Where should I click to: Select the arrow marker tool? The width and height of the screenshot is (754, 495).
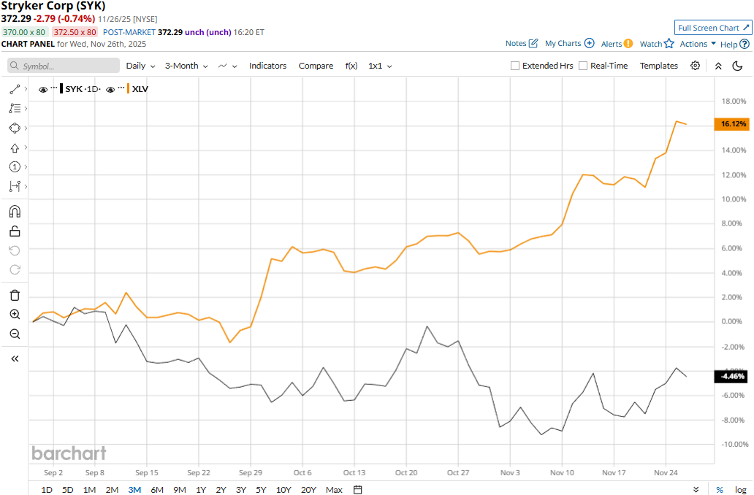15,148
